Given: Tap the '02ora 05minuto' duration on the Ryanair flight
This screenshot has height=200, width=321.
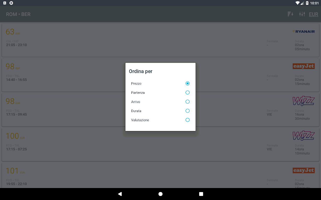Looking at the screenshot, I should (302, 47).
